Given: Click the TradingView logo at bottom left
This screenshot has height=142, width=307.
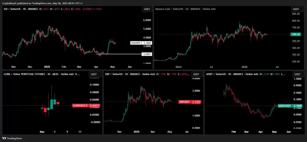Looking at the screenshot, I should pos(12,138).
